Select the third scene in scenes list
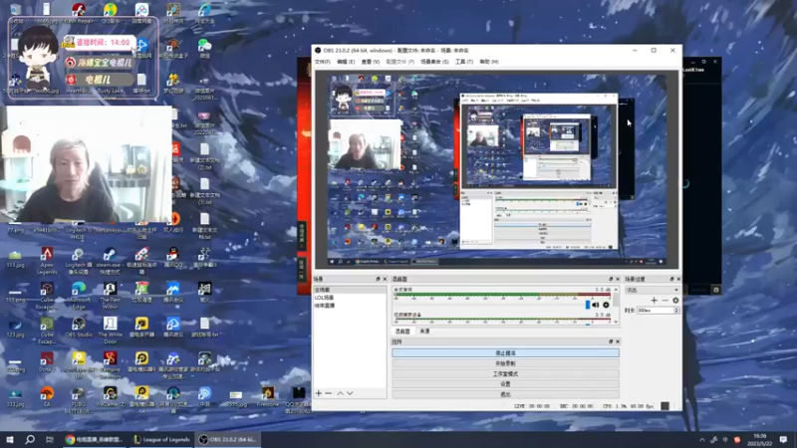 350,306
